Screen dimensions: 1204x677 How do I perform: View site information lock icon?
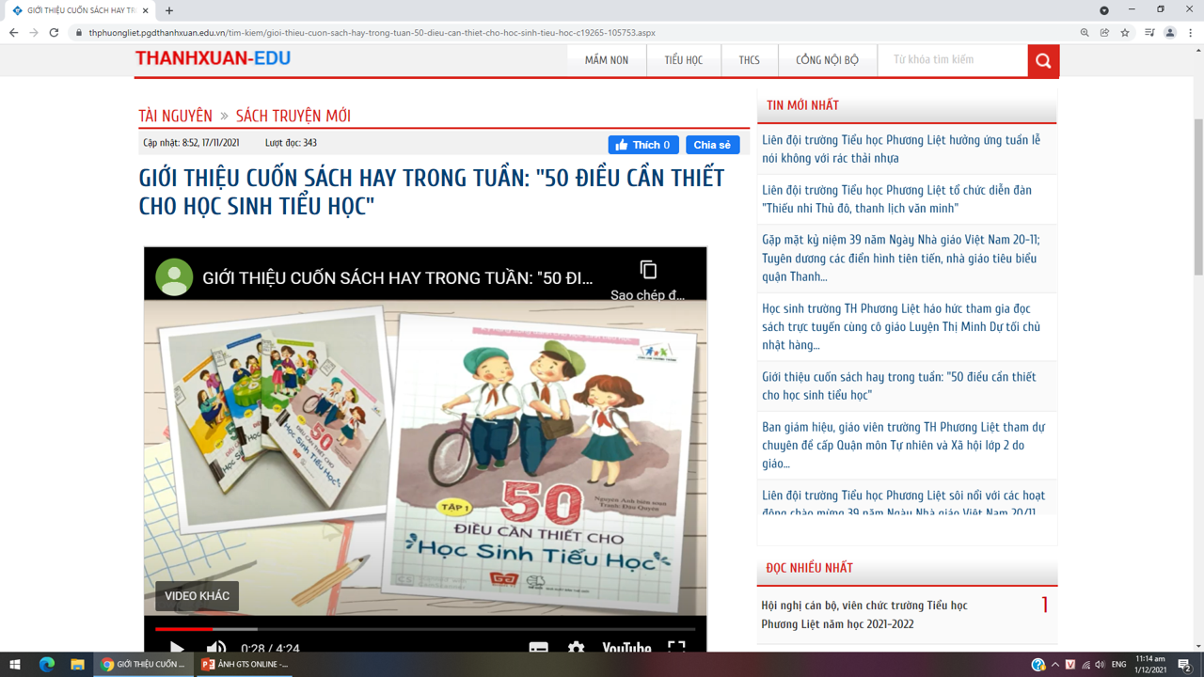pyautogui.click(x=79, y=33)
